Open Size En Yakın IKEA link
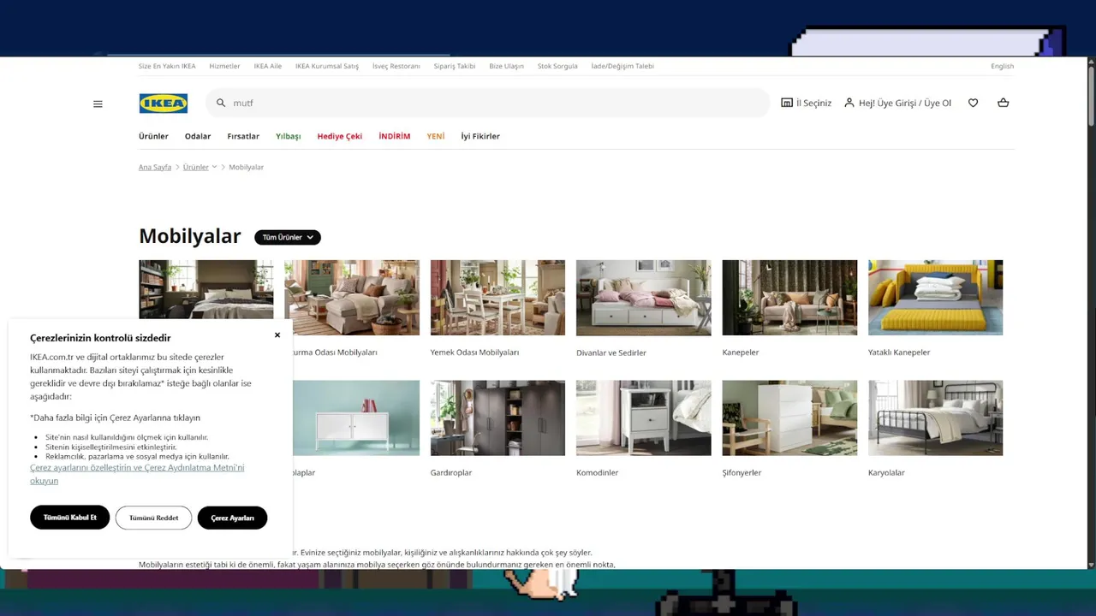 167,66
